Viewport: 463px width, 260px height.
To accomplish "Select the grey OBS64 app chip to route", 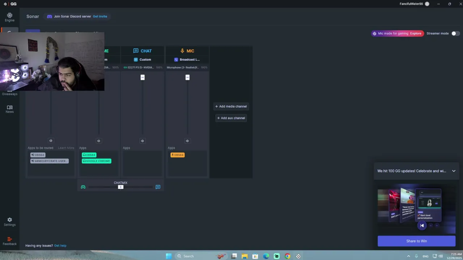I will pos(38,155).
